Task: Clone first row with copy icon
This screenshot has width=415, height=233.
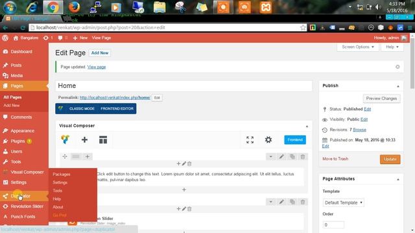Action: click(x=292, y=157)
